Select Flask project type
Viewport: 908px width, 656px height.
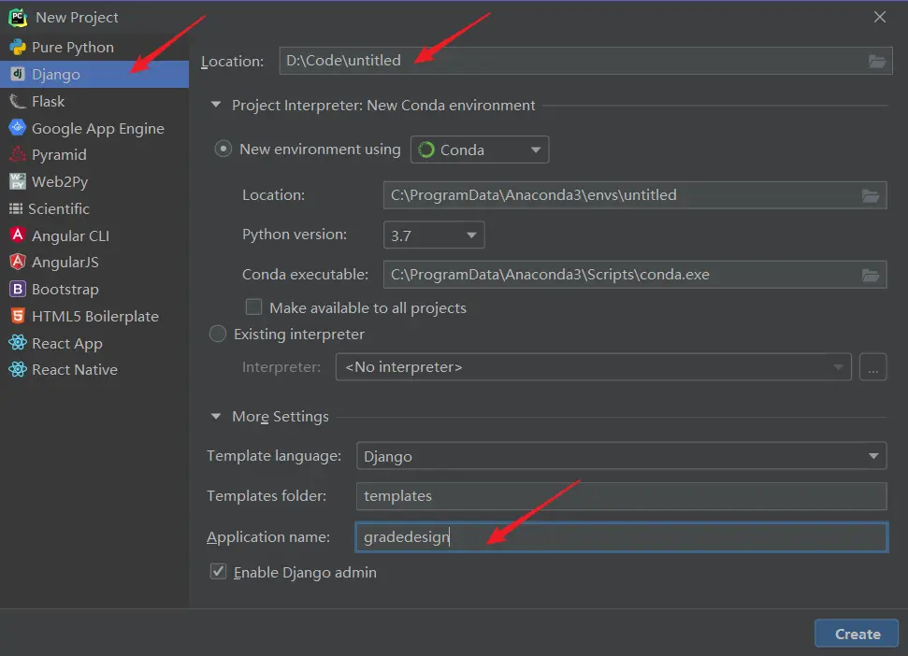(x=94, y=101)
